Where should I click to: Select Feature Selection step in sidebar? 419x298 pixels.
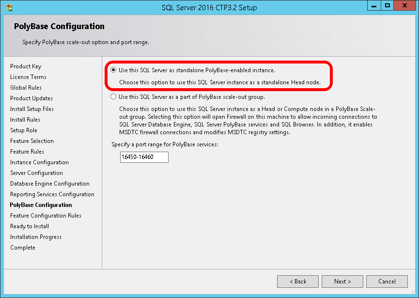32,141
